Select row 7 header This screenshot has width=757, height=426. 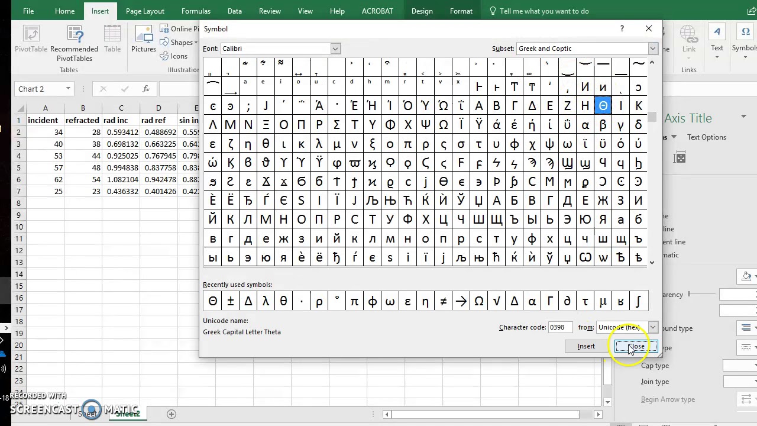coord(18,191)
